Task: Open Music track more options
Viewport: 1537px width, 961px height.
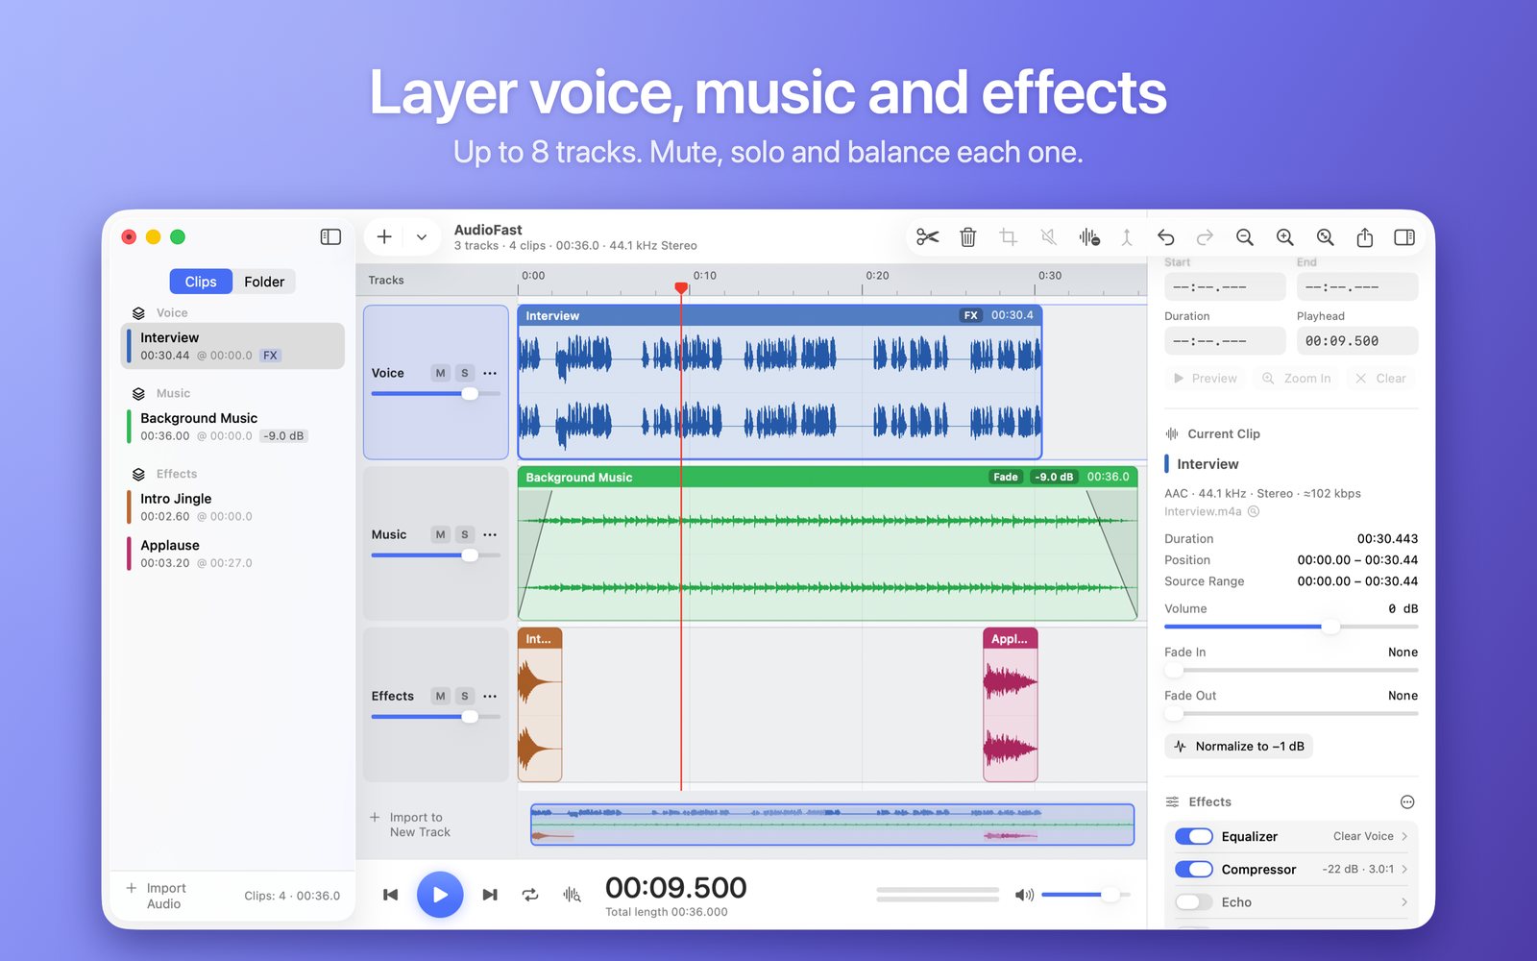Action: tap(490, 534)
